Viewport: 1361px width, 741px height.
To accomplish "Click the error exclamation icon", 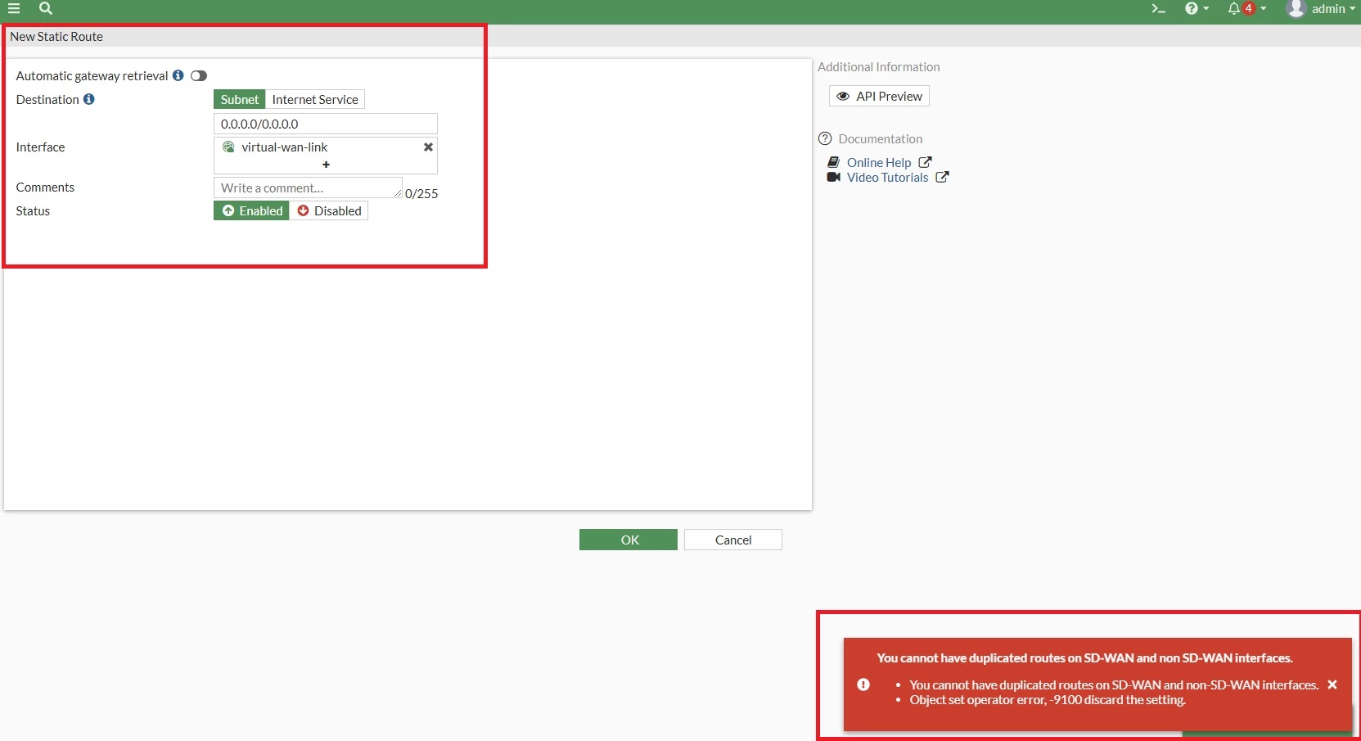I will (x=863, y=685).
